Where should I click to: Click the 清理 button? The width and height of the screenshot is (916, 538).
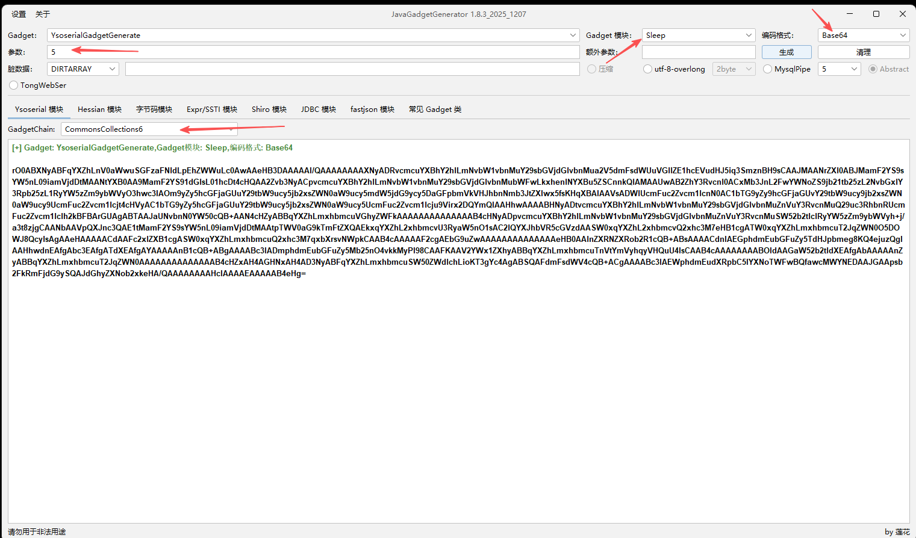[863, 52]
